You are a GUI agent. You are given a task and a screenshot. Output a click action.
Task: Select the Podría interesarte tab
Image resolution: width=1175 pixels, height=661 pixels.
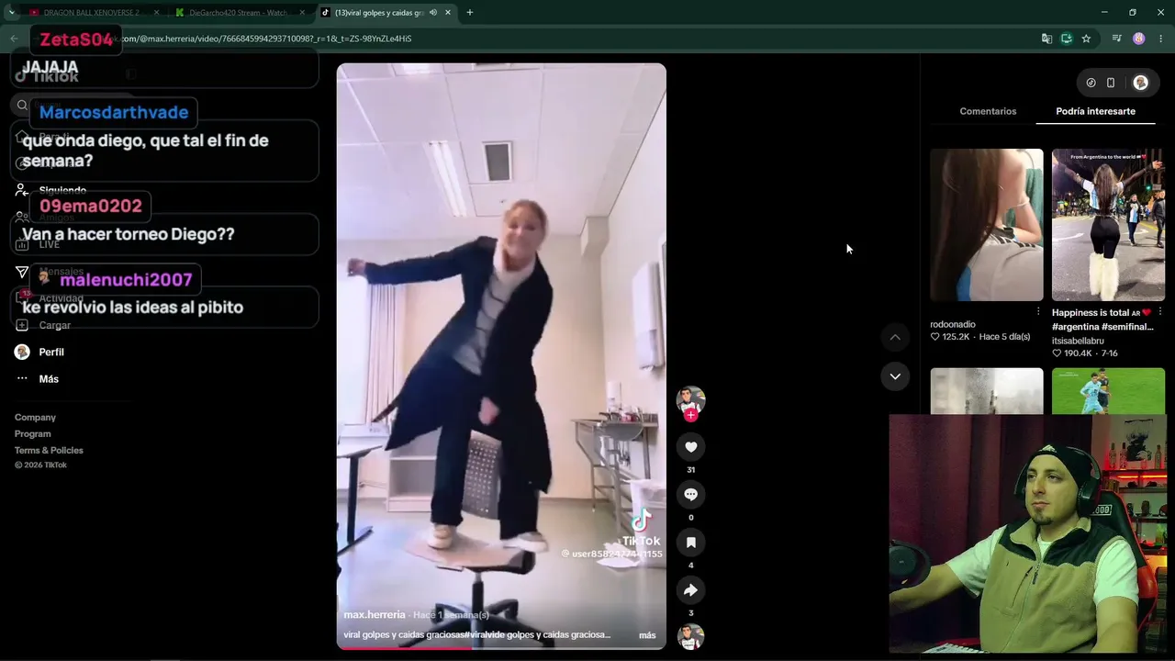coord(1095,111)
